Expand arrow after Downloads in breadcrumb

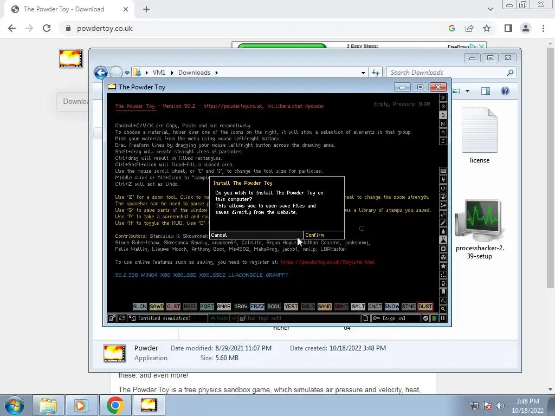pyautogui.click(x=216, y=73)
